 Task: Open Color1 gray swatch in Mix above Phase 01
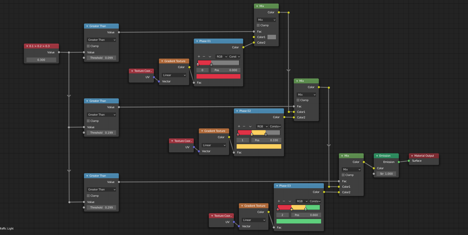[x=272, y=37]
